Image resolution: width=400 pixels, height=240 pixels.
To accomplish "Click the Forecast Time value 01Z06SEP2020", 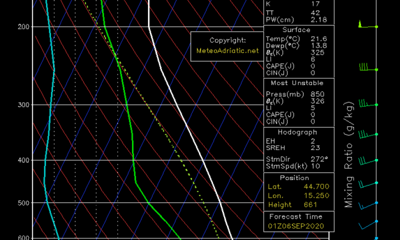I will (296, 226).
